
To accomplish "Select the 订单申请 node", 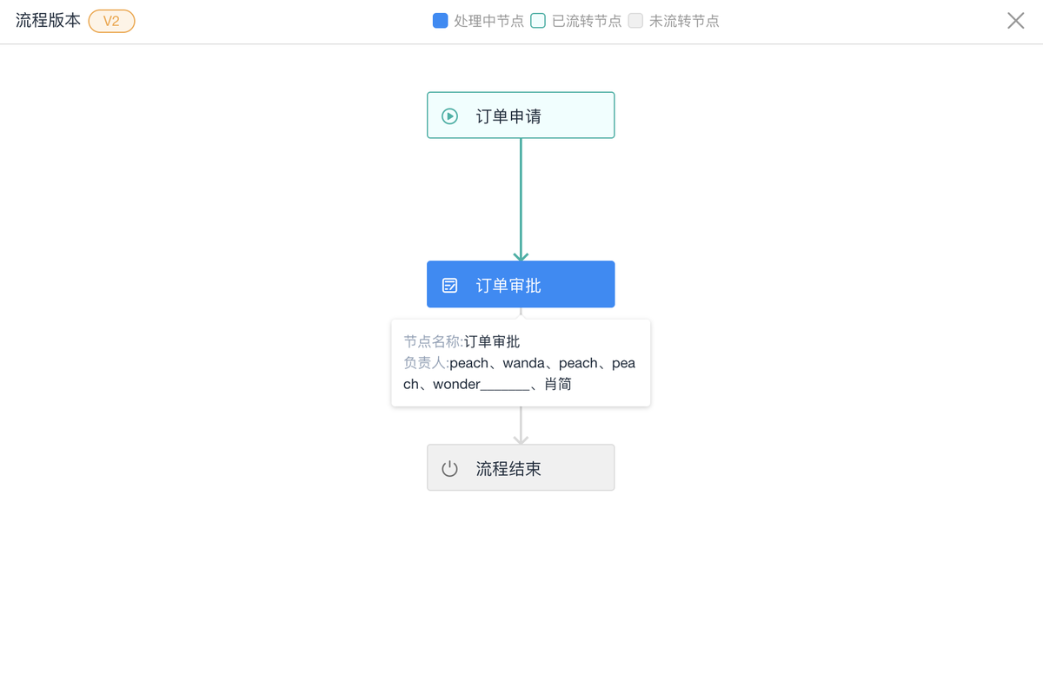I will (x=521, y=116).
